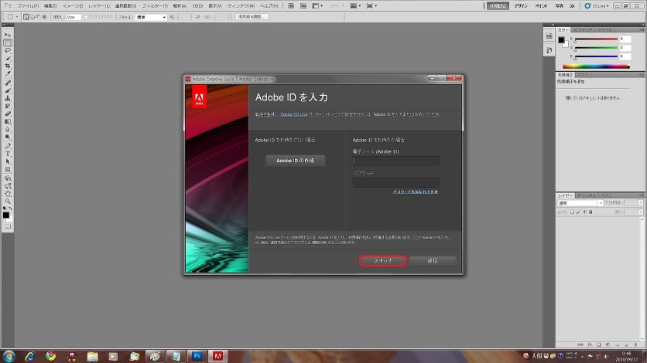Open the Window menu
Screen dimensions: 647x363
[x=241, y=5]
